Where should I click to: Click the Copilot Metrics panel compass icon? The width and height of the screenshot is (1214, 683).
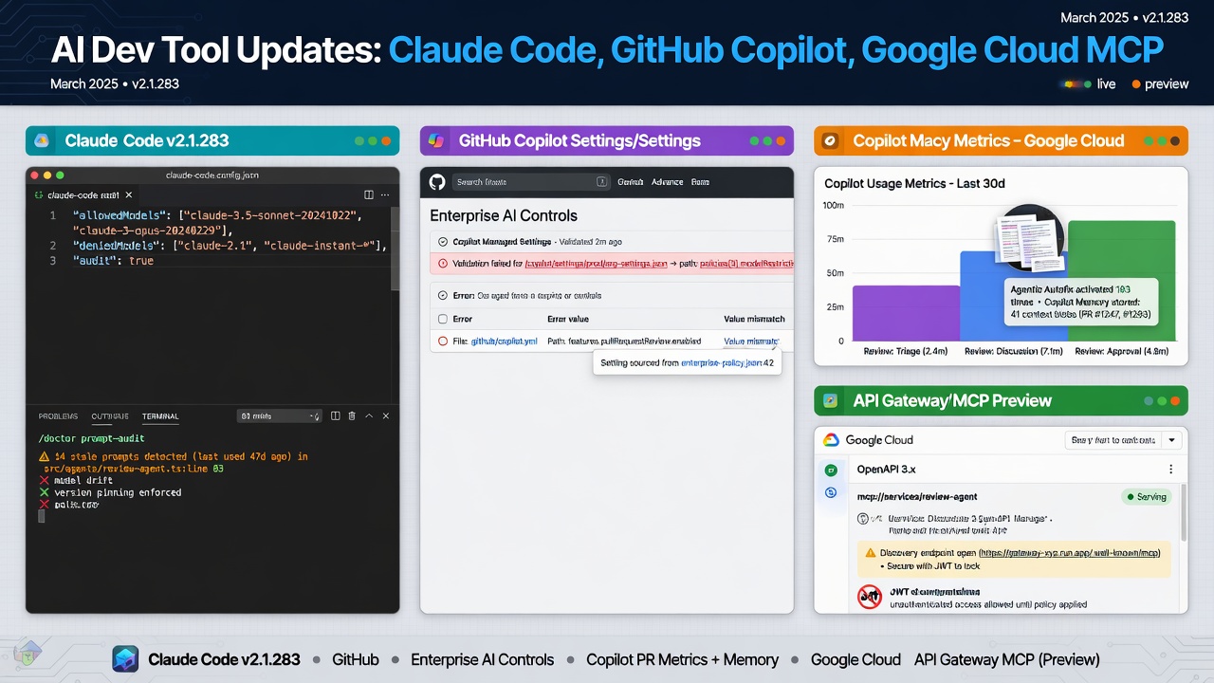830,140
